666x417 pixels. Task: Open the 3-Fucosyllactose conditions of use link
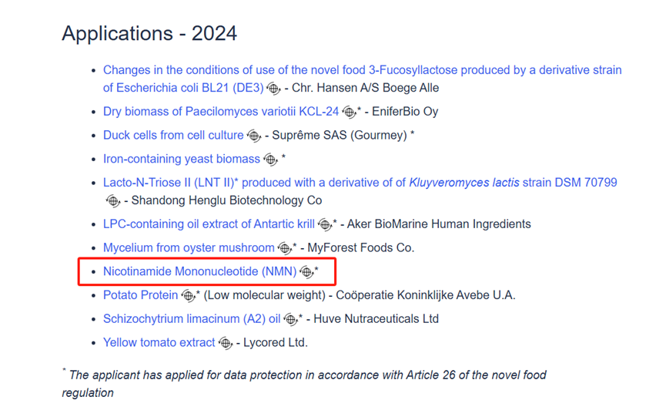click(x=363, y=79)
